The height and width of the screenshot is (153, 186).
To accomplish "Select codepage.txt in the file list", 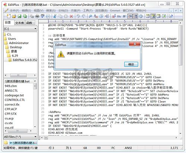I will pos(14,95).
